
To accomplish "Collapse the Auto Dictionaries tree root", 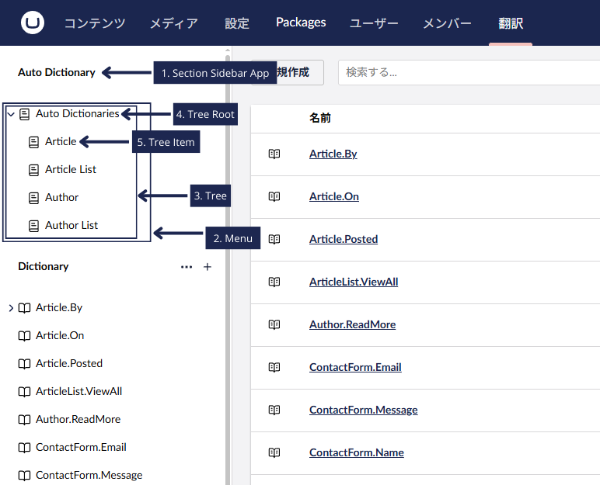I will pyautogui.click(x=11, y=114).
